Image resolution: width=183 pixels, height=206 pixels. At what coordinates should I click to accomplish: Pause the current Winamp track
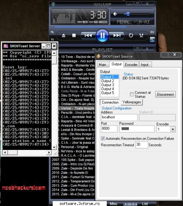pyautogui.click(x=103, y=35)
